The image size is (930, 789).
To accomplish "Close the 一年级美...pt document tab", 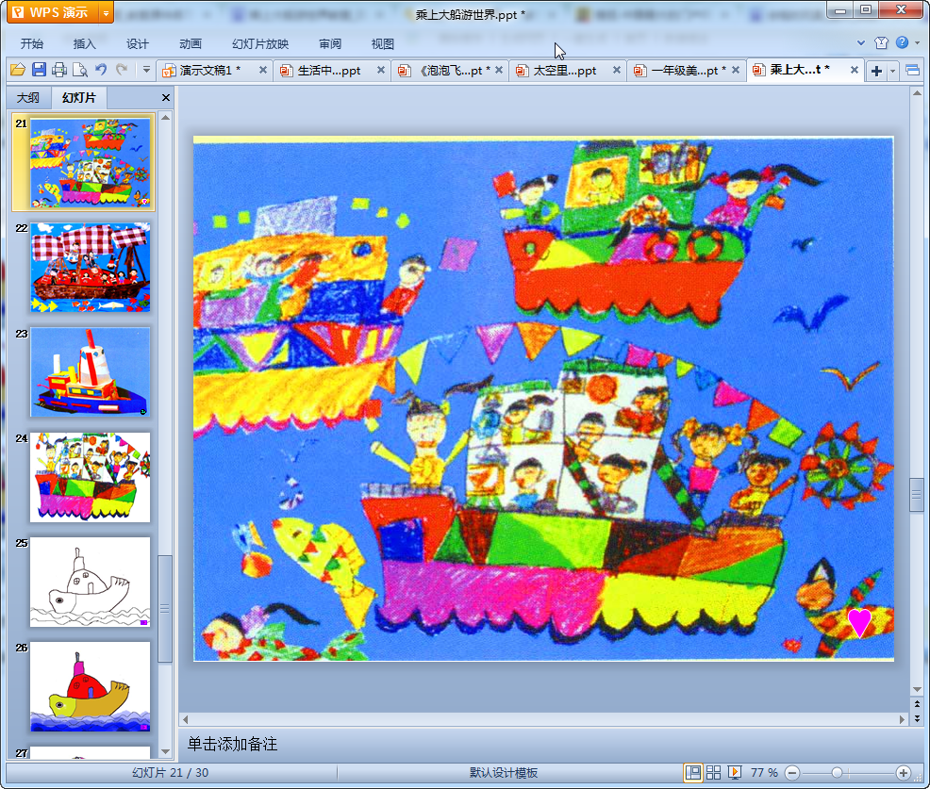I will (x=736, y=70).
